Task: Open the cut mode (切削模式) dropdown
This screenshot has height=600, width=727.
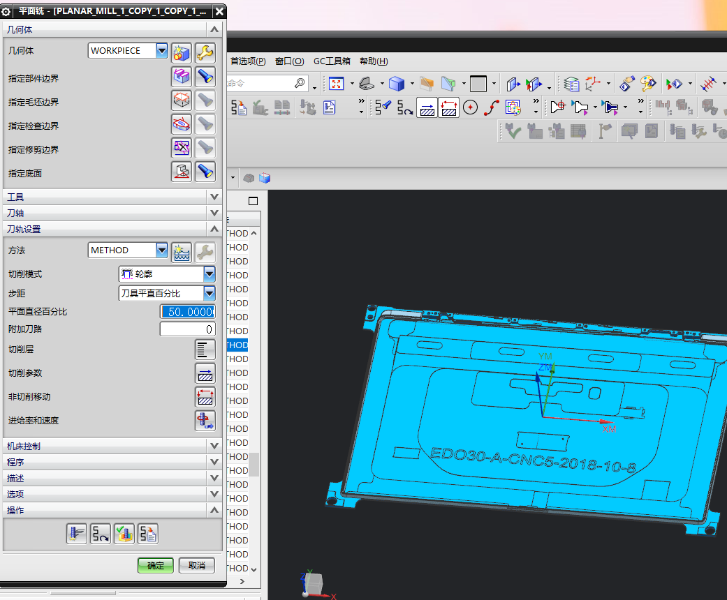Action: pos(209,274)
